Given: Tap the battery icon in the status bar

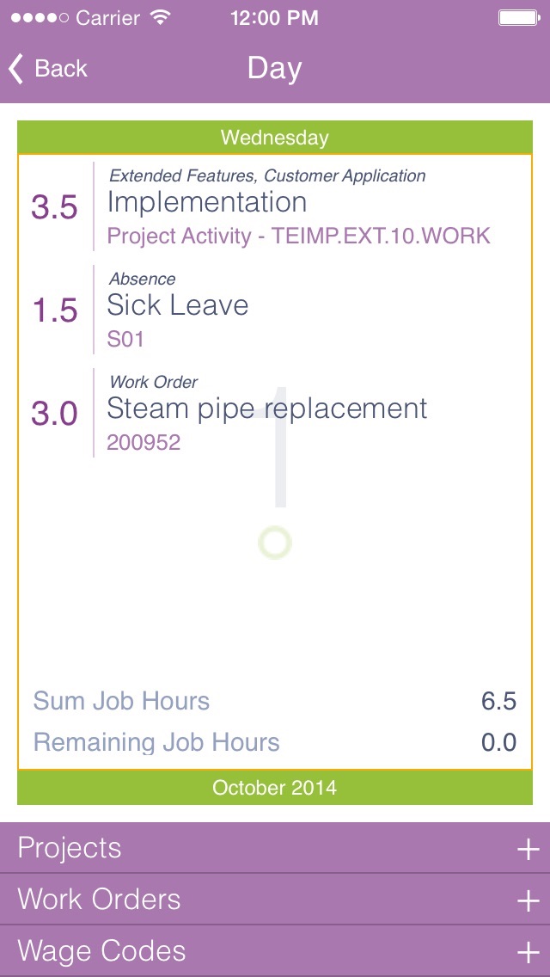Looking at the screenshot, I should [519, 15].
